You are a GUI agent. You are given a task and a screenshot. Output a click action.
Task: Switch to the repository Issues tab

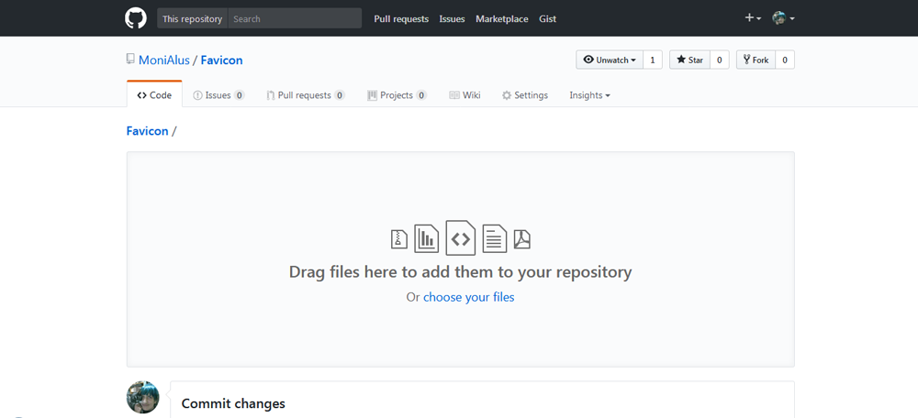coord(218,95)
